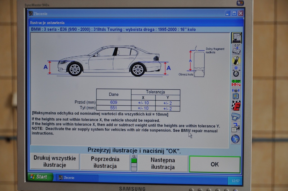Minimize the Zlecenie window

click(x=228, y=13)
